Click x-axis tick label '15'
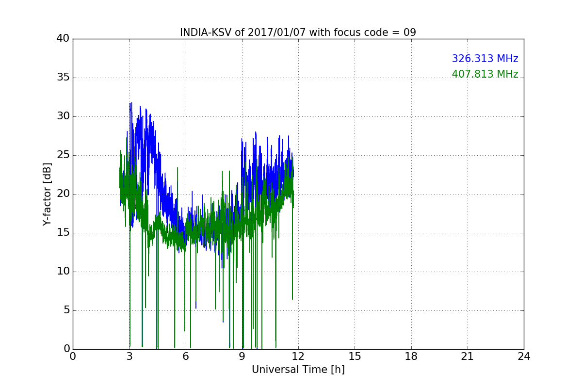The height and width of the screenshot is (388, 582). pos(355,356)
